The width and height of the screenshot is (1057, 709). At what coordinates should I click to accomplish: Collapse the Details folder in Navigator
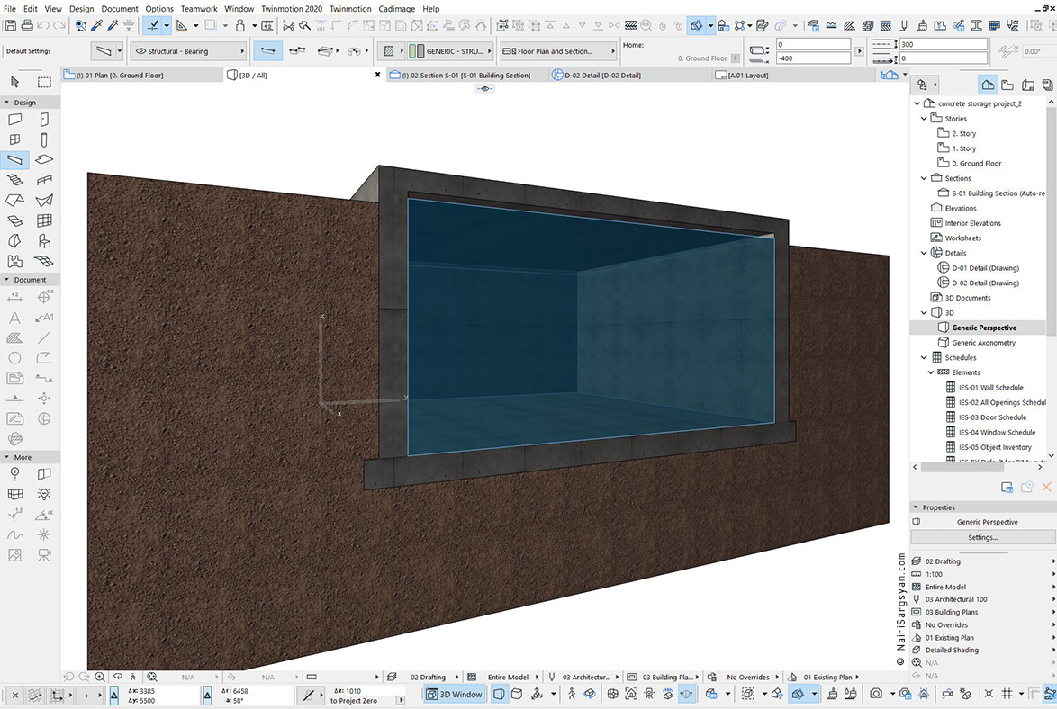[x=924, y=254]
